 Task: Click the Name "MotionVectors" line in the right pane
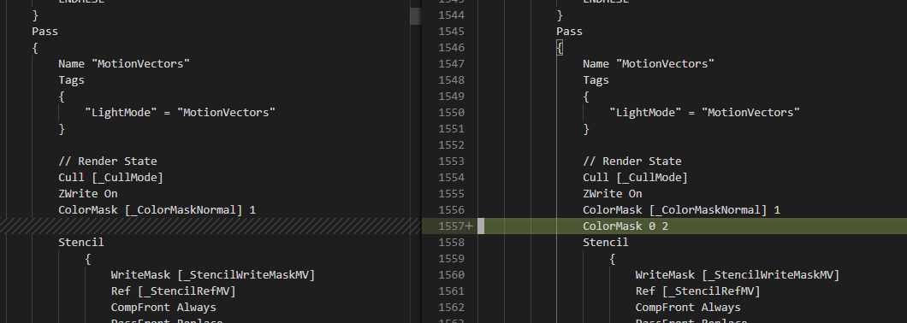649,63
